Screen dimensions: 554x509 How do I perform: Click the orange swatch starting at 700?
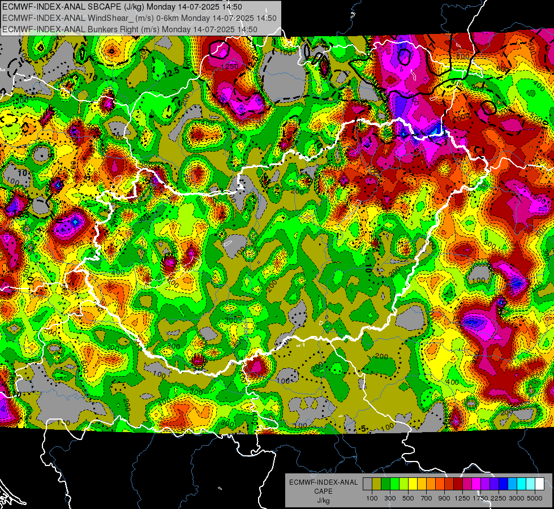431,484
